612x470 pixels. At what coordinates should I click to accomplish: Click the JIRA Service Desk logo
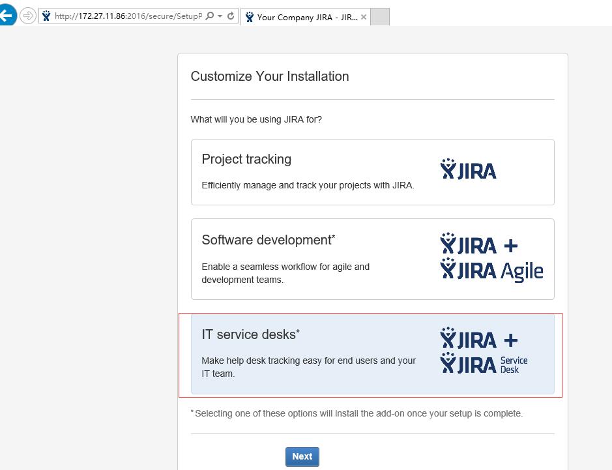click(x=484, y=364)
